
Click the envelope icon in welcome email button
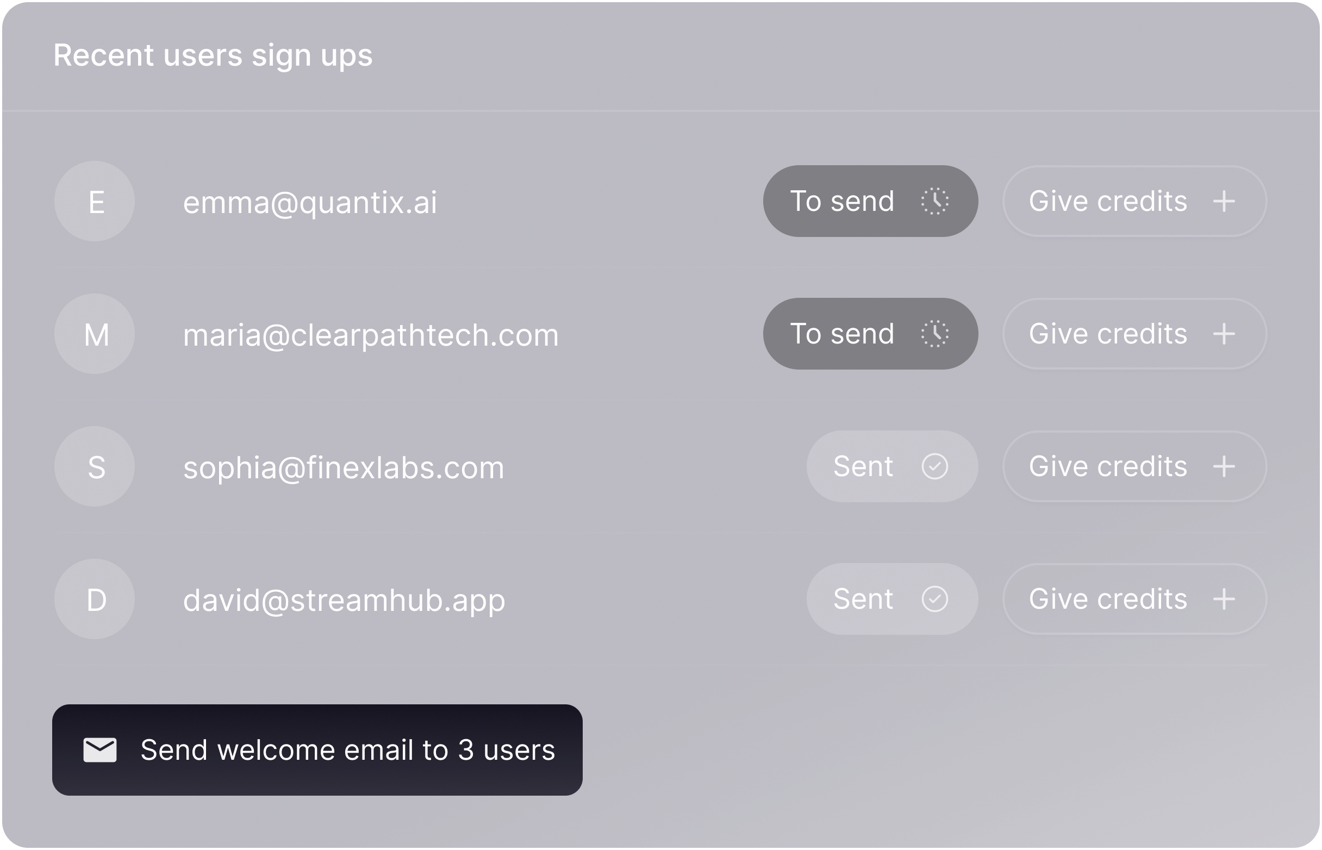pyautogui.click(x=100, y=750)
